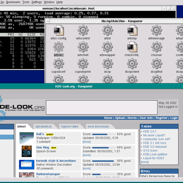Open the Ball's entry title link

[x=40, y=134]
